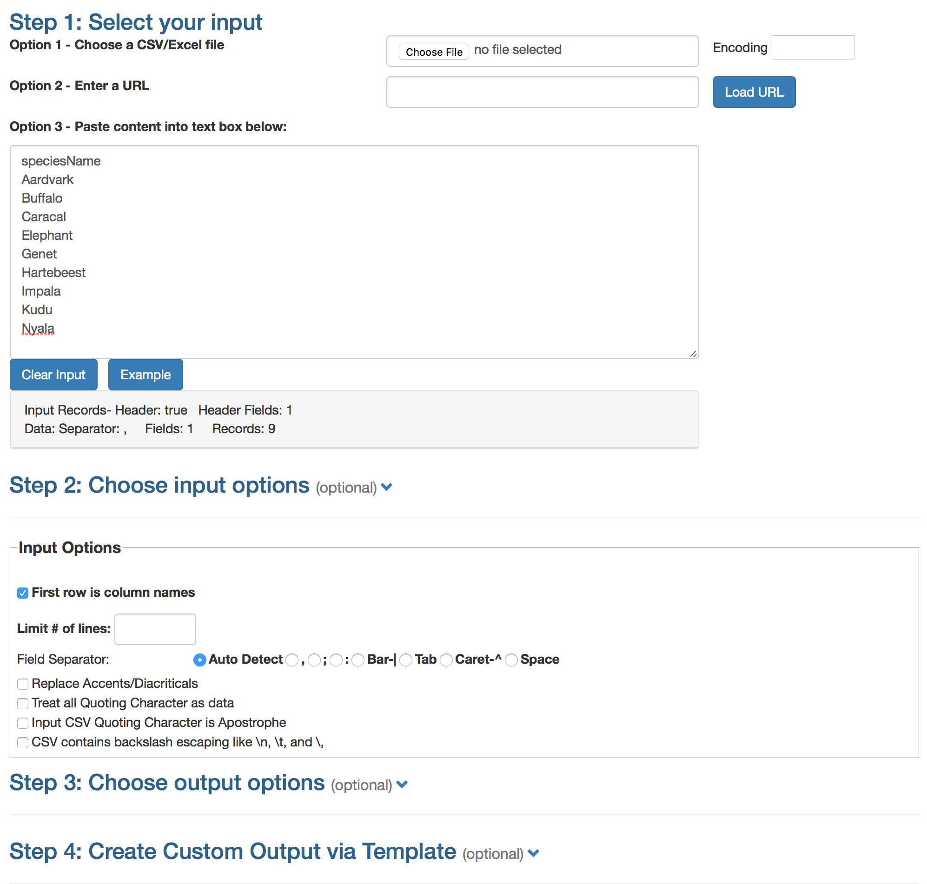Viewport: 927px width, 884px height.
Task: Click the Clear Input button
Action: (54, 375)
